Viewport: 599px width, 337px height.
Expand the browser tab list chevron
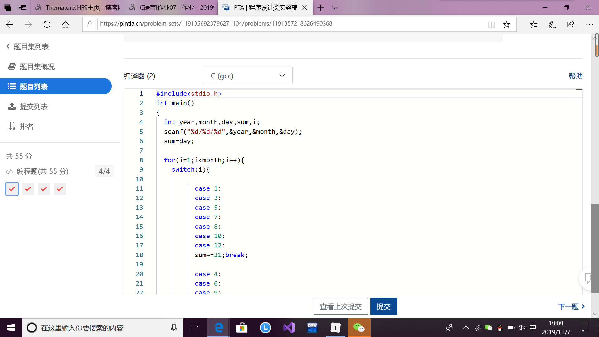pyautogui.click(x=335, y=8)
